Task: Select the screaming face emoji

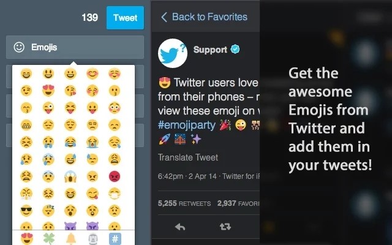Action: click(x=70, y=176)
